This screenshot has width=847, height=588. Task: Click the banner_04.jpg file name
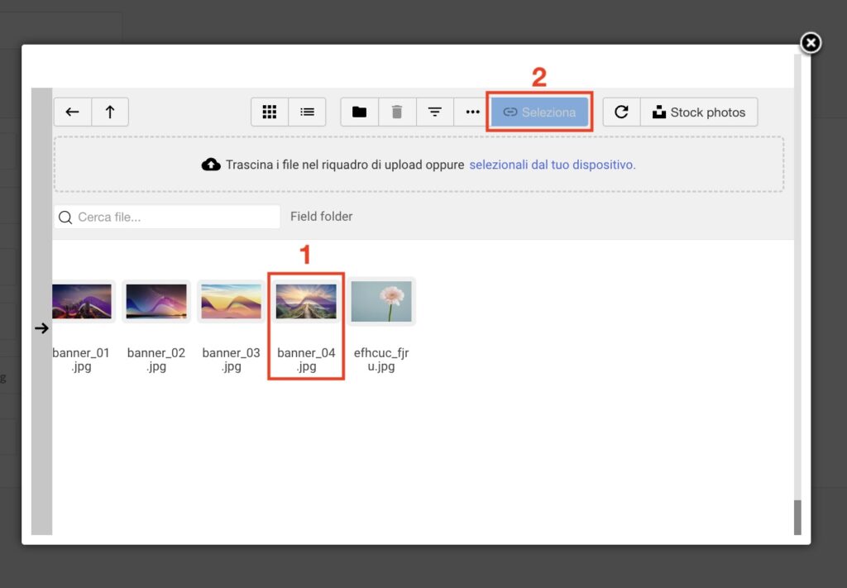[x=306, y=360]
